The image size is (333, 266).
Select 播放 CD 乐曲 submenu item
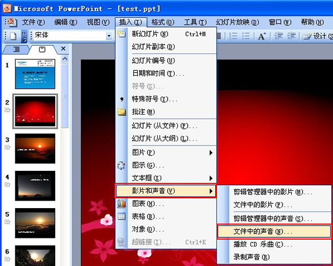coord(274,244)
